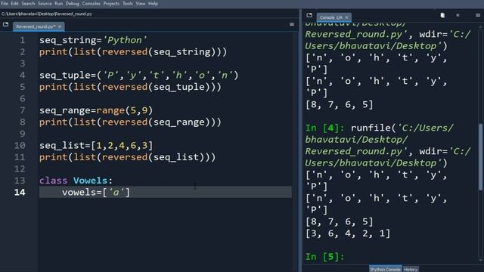
Task: Open the editor pane options menu
Action: (292, 24)
